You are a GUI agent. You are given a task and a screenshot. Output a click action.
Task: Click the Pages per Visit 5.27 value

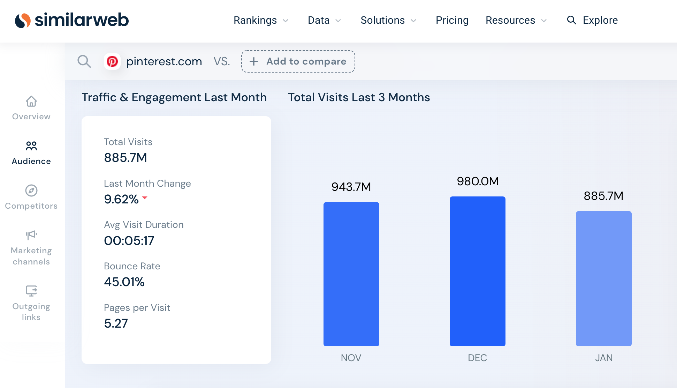click(x=116, y=323)
